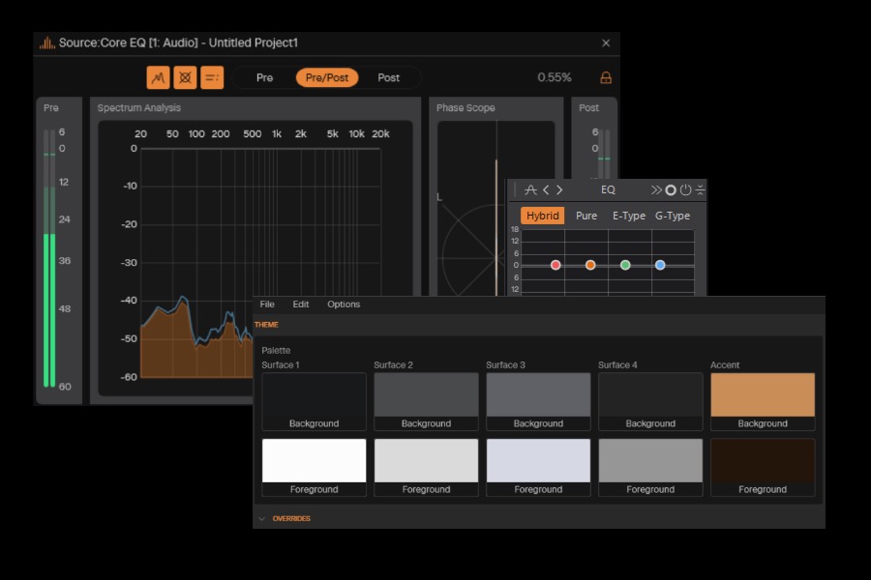Collapse the EQ module with the fold icon
Image resolution: width=871 pixels, height=580 pixels.
[x=700, y=189]
